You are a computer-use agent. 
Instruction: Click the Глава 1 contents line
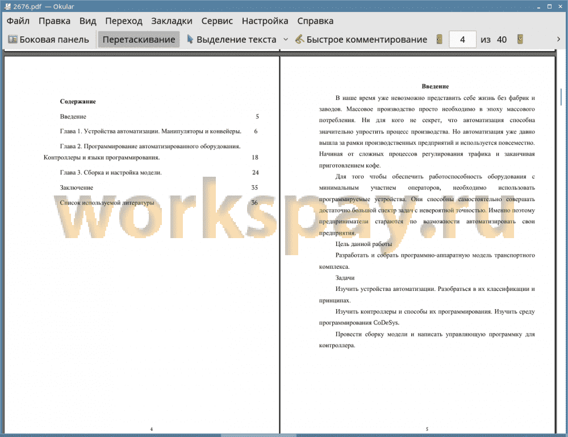coord(151,131)
